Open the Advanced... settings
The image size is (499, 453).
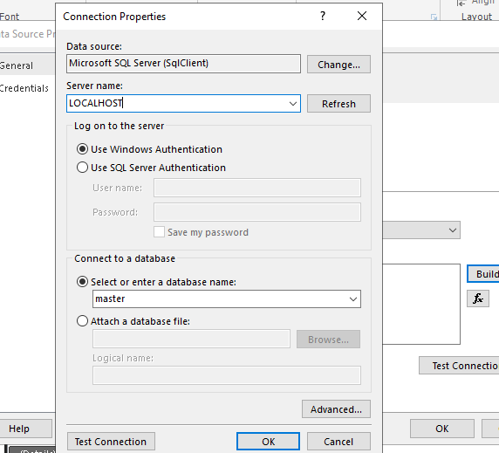point(336,409)
